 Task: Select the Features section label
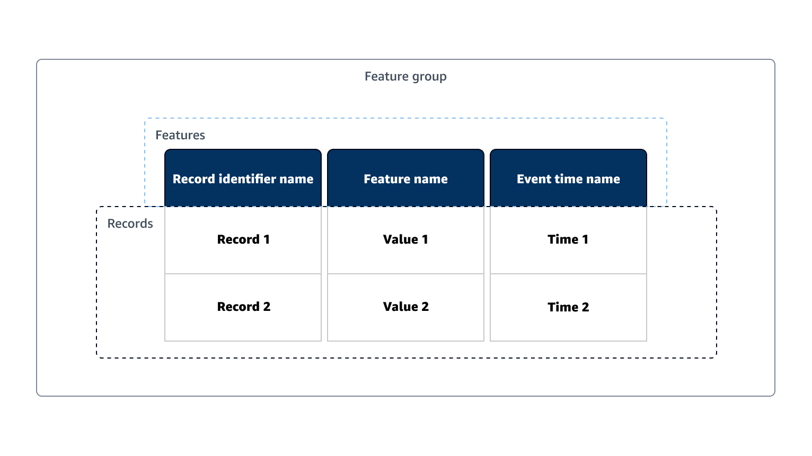point(180,136)
